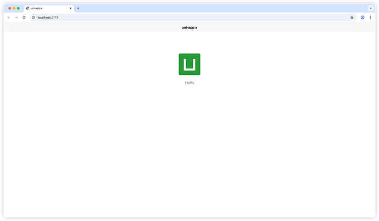Click the uni-app x page title

189,27
